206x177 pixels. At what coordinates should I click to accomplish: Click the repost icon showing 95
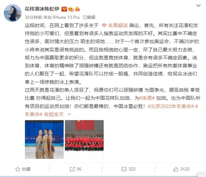[x=72, y=169]
